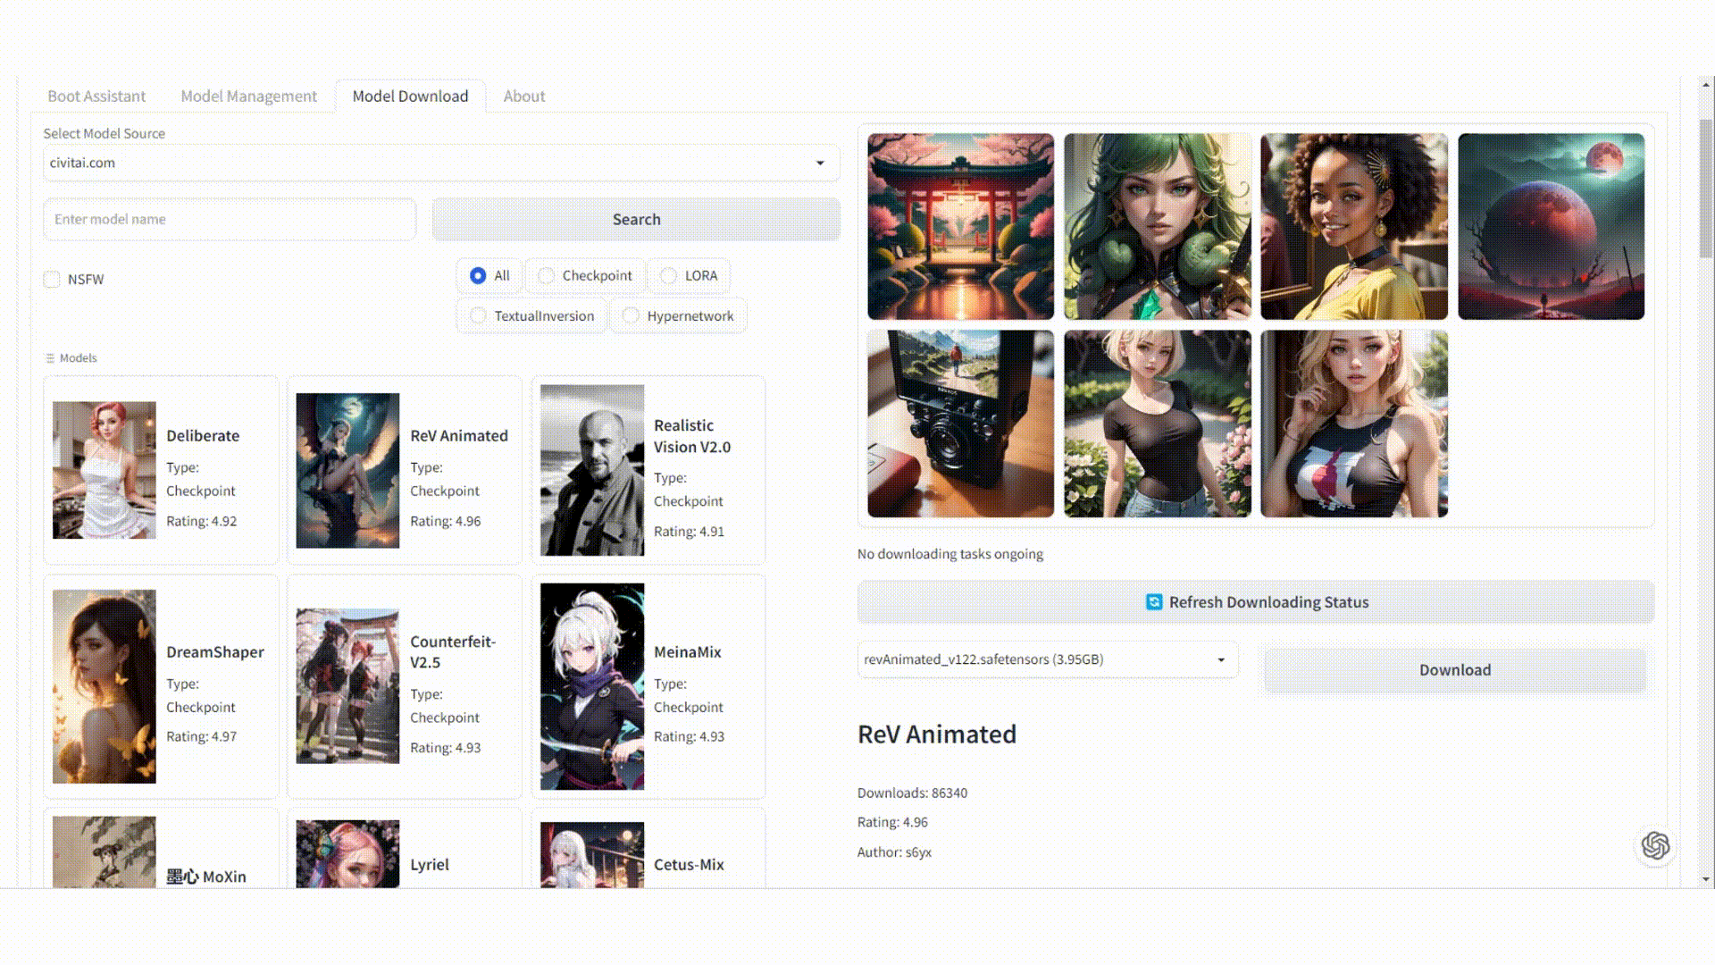Open the yellow-dress woman preview image

[x=1354, y=227]
